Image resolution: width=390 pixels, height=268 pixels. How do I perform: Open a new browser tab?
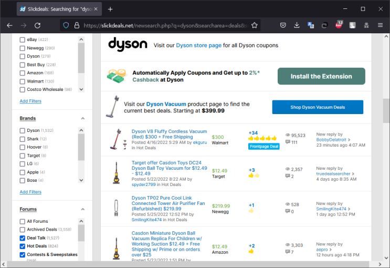(110, 9)
